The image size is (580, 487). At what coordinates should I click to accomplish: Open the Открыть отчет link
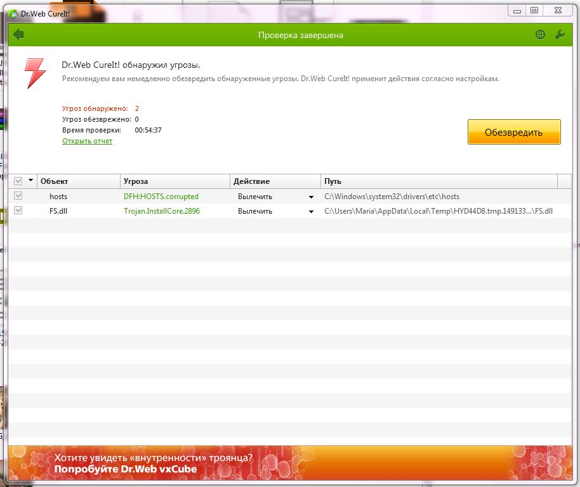click(x=88, y=141)
